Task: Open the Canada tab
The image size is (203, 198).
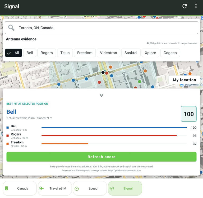Action: pyautogui.click(x=20, y=188)
